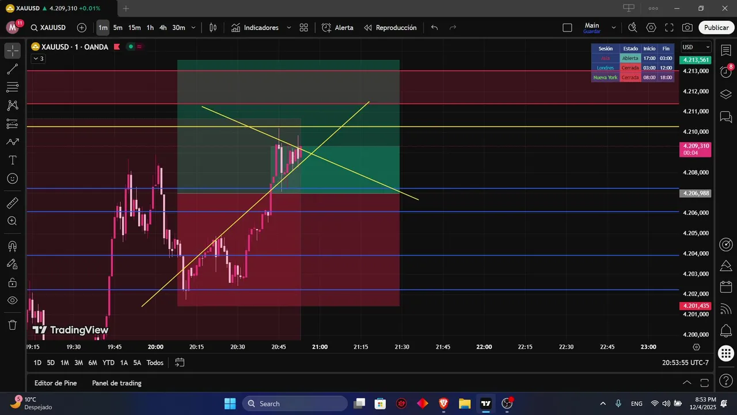Add symbol to compare with plus icon
Image resolution: width=737 pixels, height=415 pixels.
point(82,28)
